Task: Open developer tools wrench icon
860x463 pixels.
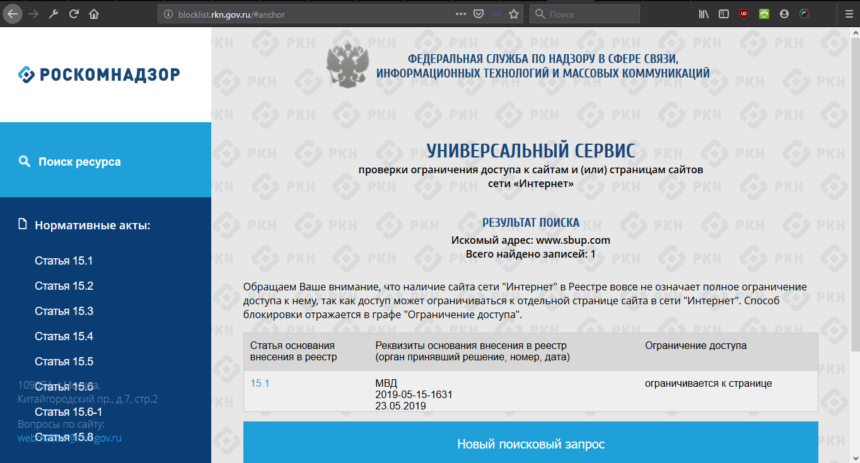Action: pyautogui.click(x=54, y=14)
